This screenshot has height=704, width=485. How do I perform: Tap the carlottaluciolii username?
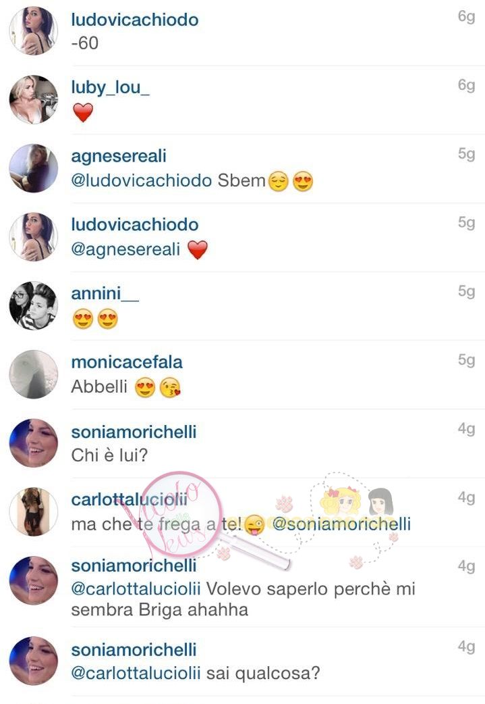tap(129, 499)
